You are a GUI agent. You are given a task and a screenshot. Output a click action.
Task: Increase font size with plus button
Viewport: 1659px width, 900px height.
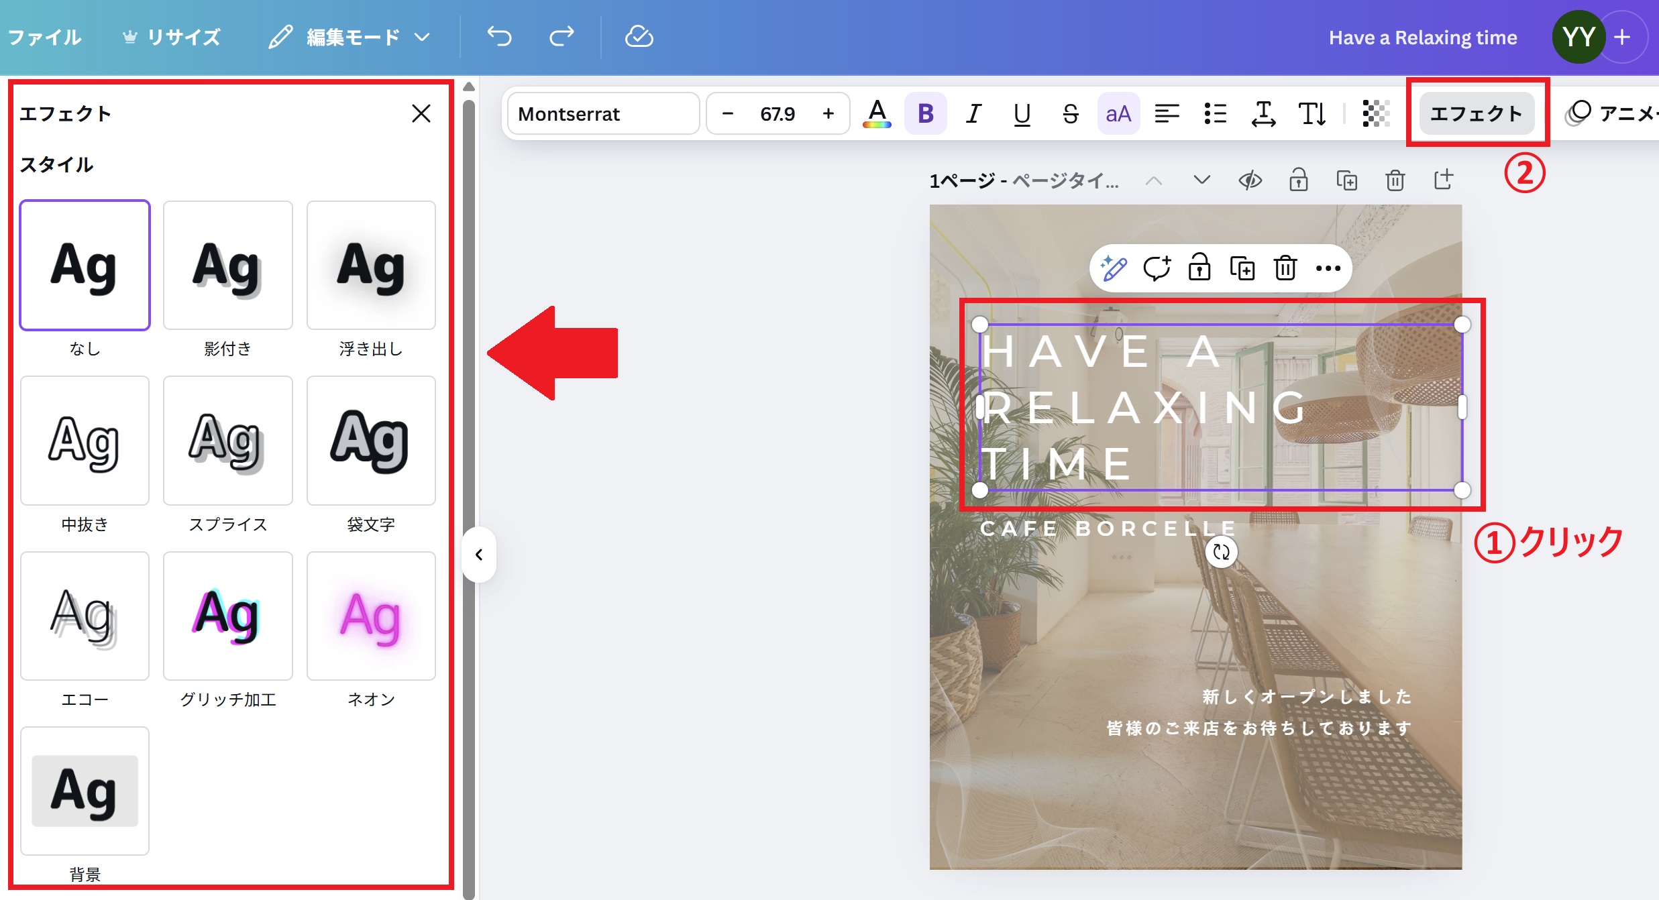(828, 114)
